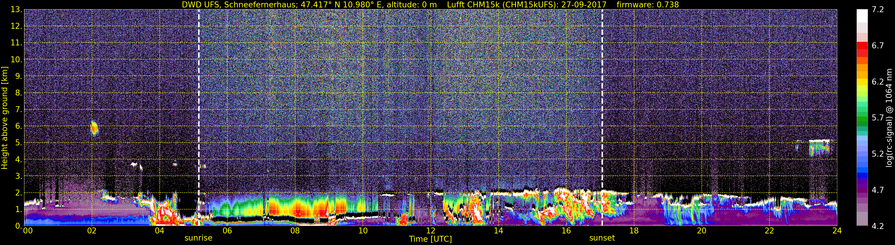895x245 pixels.
Task: Click the 'sunrise' label below the axis
Action: click(198, 238)
